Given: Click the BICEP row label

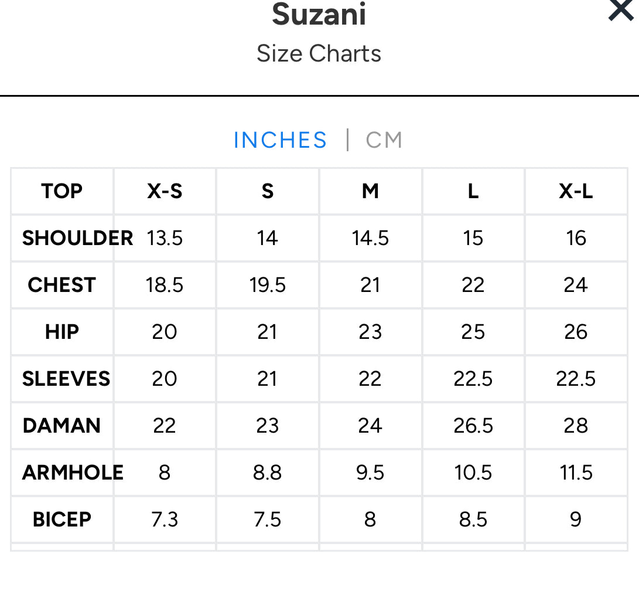Looking at the screenshot, I should coord(61,519).
